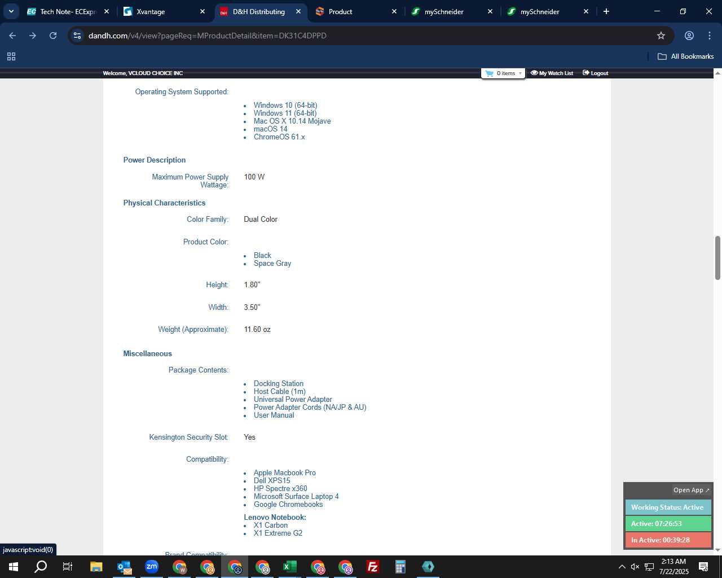The image size is (722, 578).
Task: Click the Working Status: Active indicator
Action: pos(668,507)
